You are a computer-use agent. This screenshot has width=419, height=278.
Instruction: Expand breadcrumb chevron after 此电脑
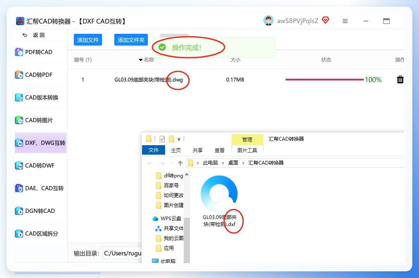tap(223, 163)
